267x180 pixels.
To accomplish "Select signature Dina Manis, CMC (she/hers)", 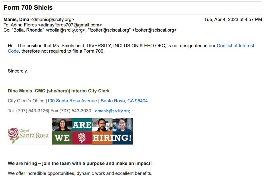I will [x=38, y=91].
